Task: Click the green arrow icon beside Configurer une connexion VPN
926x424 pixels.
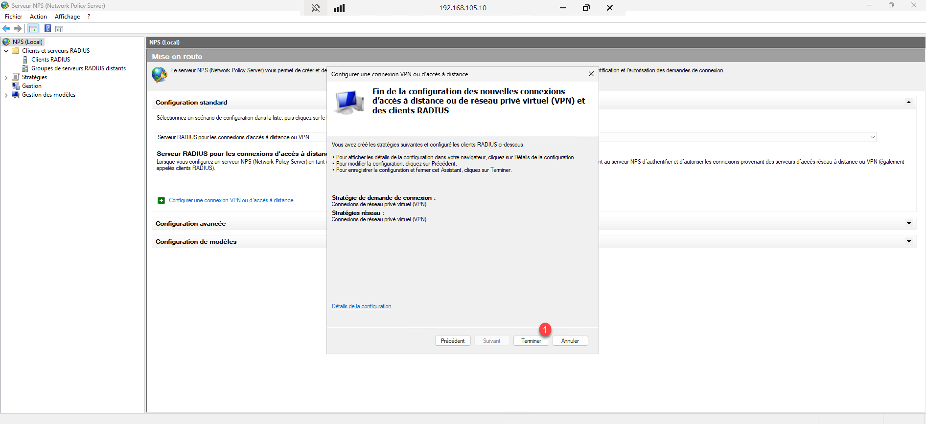Action: (x=161, y=200)
